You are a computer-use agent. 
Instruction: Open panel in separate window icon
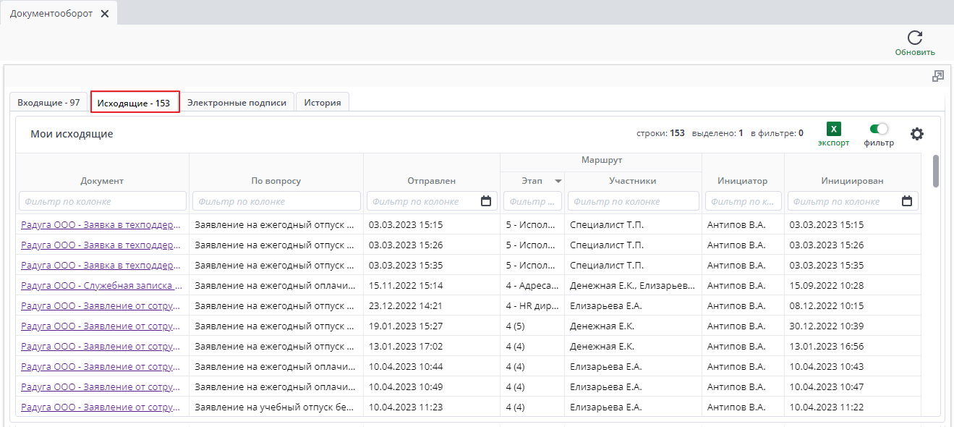tap(938, 75)
